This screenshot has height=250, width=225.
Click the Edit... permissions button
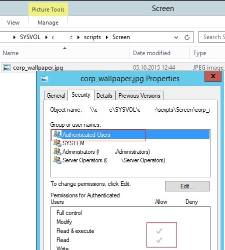pos(187,186)
